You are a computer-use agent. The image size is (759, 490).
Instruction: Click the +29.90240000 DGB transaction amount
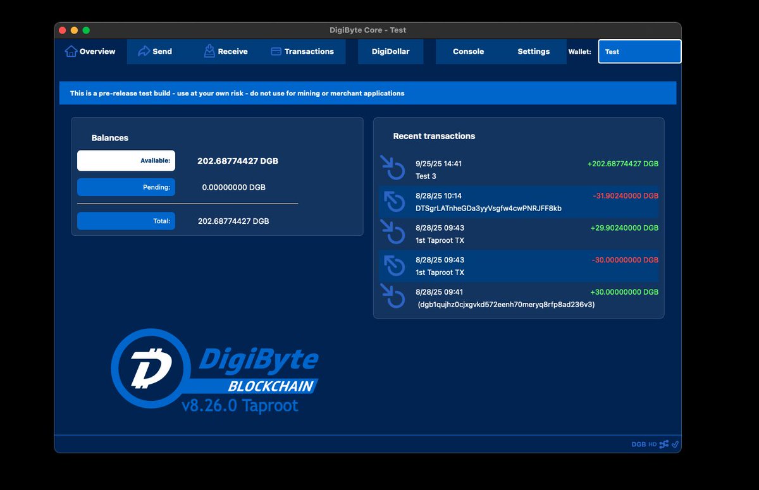(x=624, y=228)
